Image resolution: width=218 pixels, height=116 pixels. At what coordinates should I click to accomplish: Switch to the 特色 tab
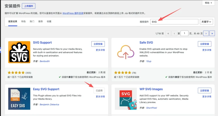point(23,21)
